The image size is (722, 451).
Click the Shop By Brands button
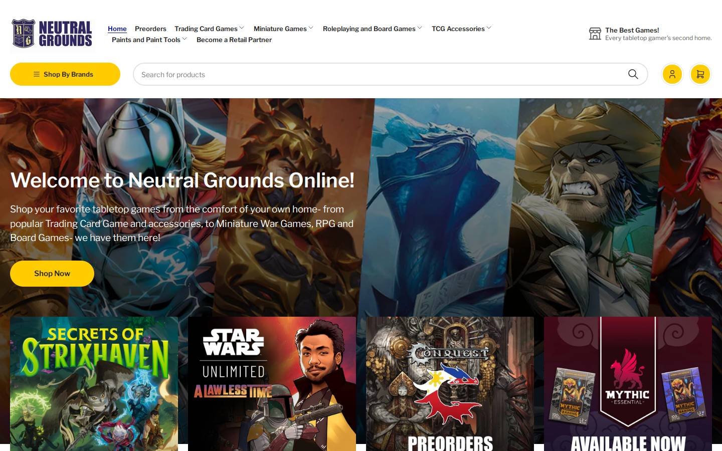pyautogui.click(x=65, y=74)
